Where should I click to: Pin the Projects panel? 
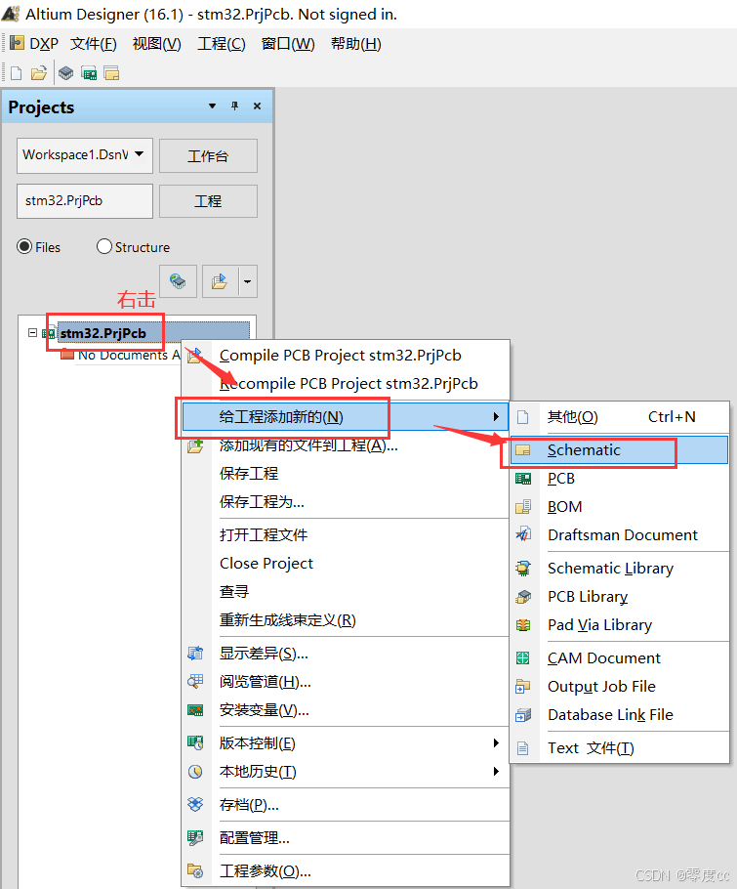234,106
